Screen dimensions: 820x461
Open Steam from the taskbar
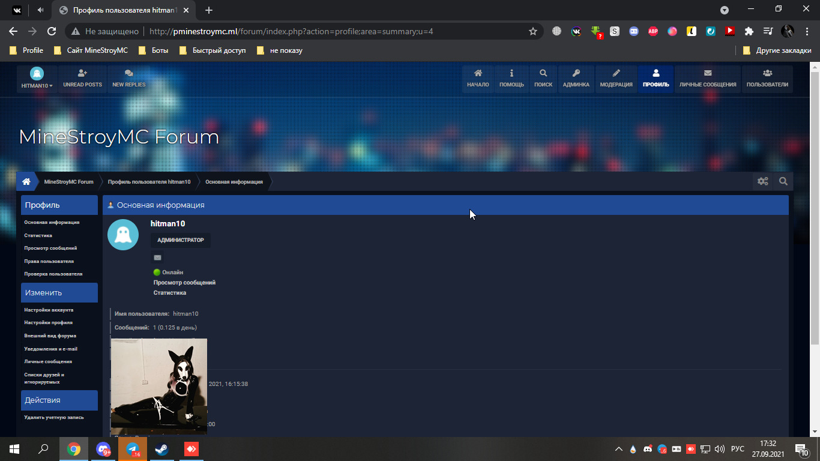tap(161, 449)
